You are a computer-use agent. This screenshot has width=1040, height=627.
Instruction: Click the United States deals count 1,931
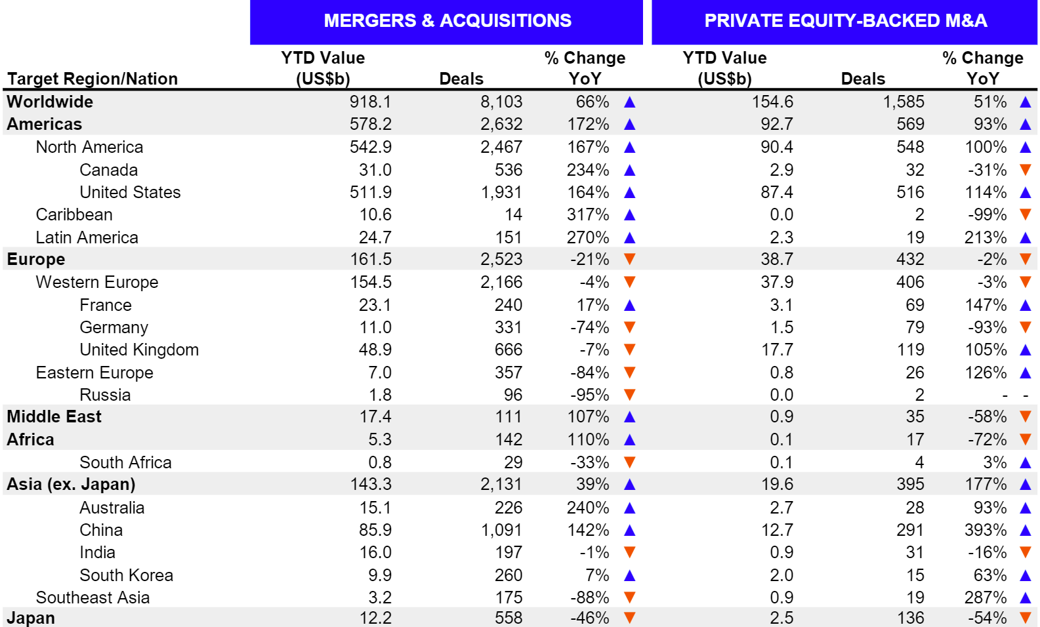coord(501,192)
